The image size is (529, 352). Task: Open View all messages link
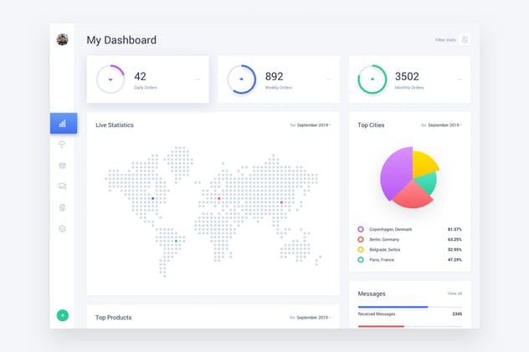point(455,293)
